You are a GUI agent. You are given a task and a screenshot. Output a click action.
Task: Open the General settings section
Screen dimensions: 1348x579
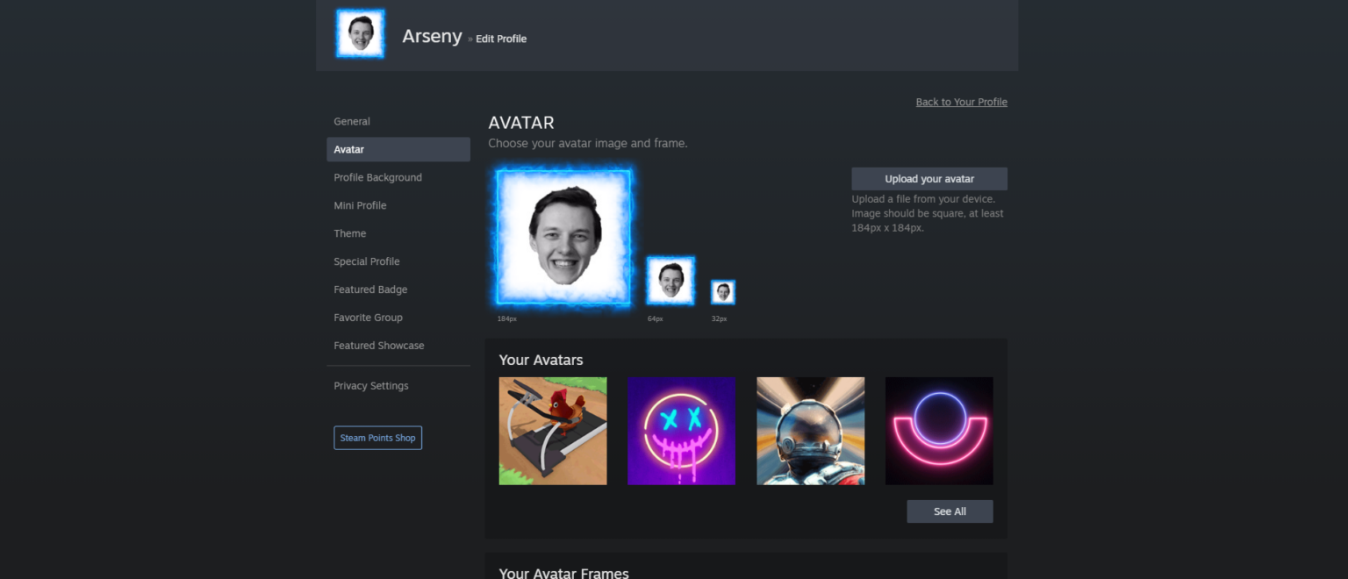click(x=352, y=121)
